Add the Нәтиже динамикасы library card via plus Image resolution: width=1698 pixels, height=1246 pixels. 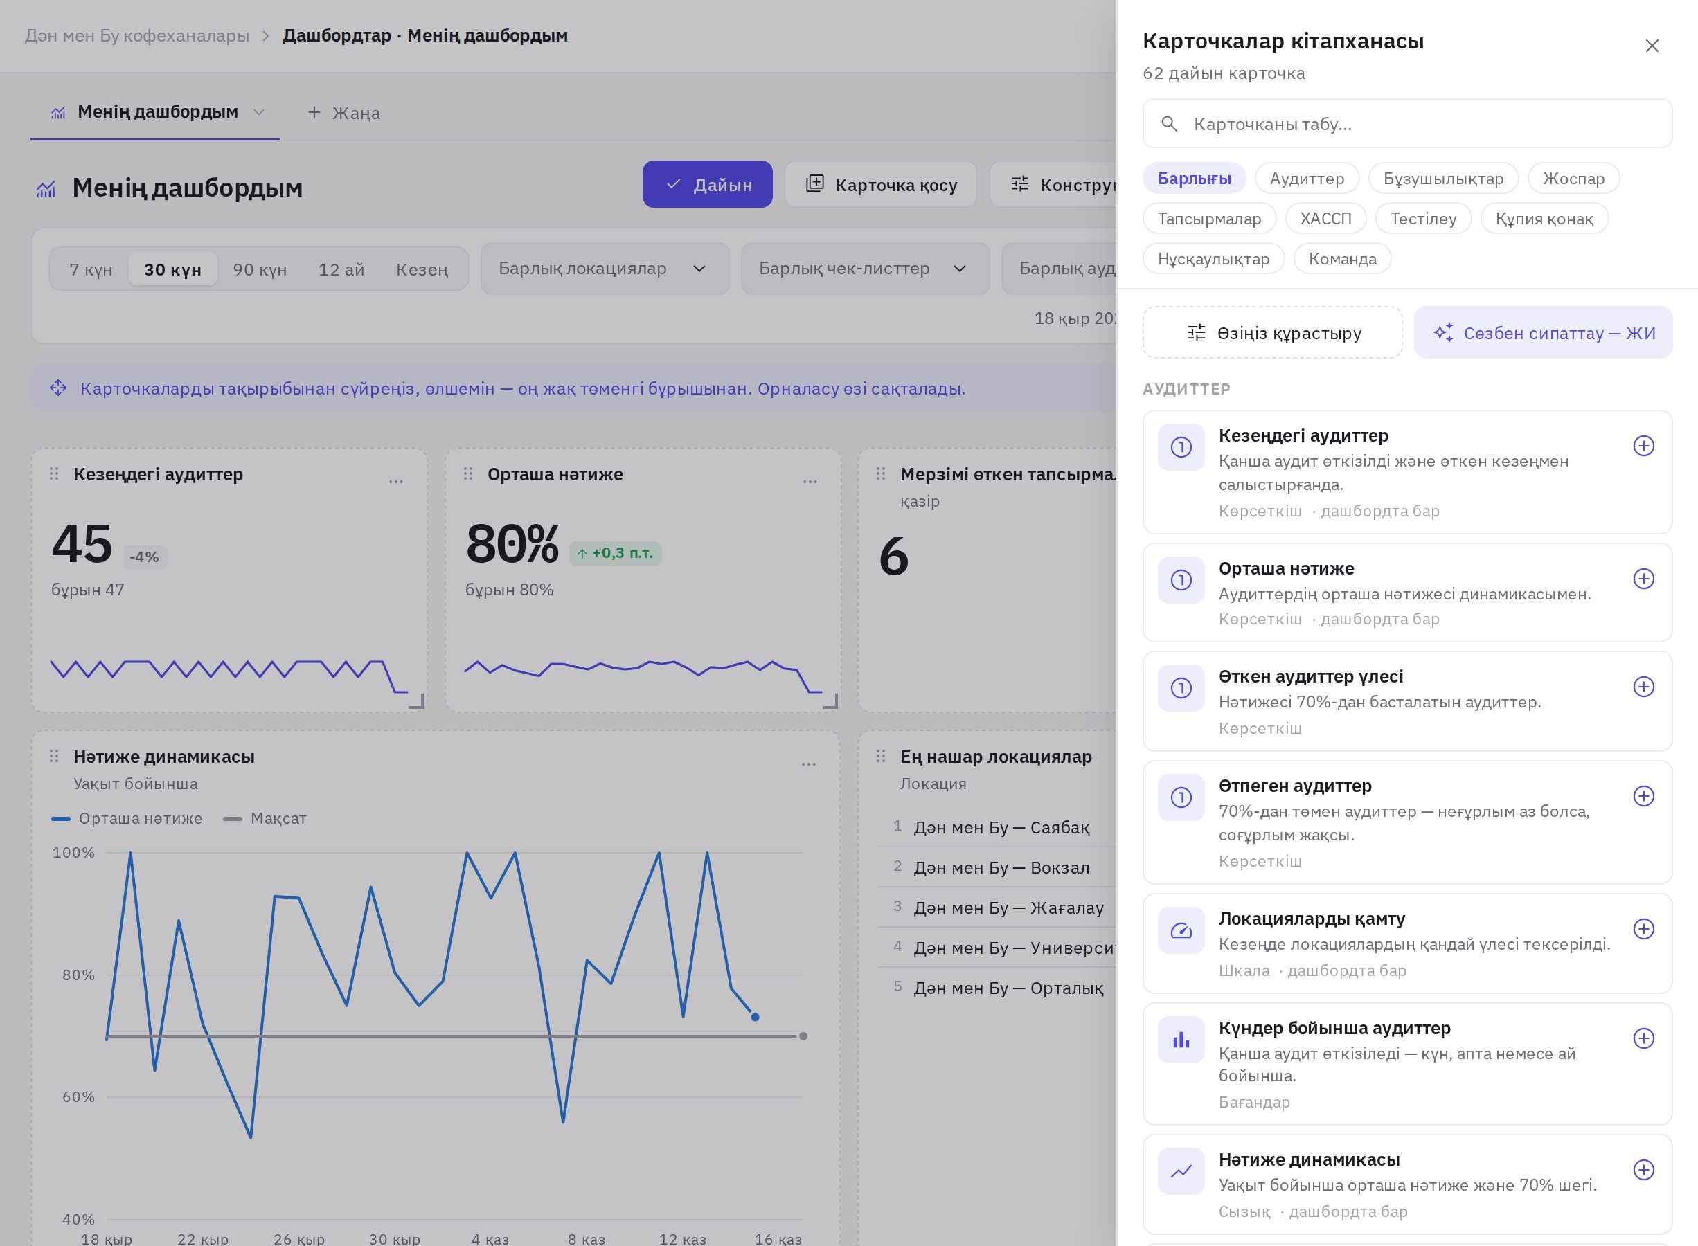(x=1644, y=1169)
